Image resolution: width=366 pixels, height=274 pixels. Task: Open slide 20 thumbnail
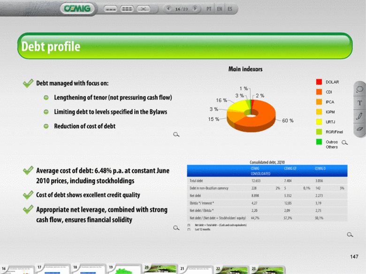[160, 269]
